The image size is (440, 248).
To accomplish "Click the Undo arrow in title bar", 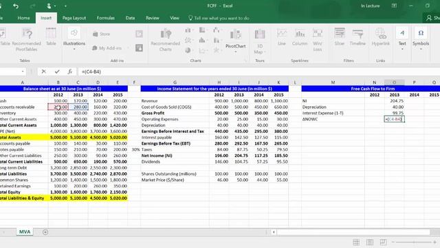I will click(x=16, y=6).
